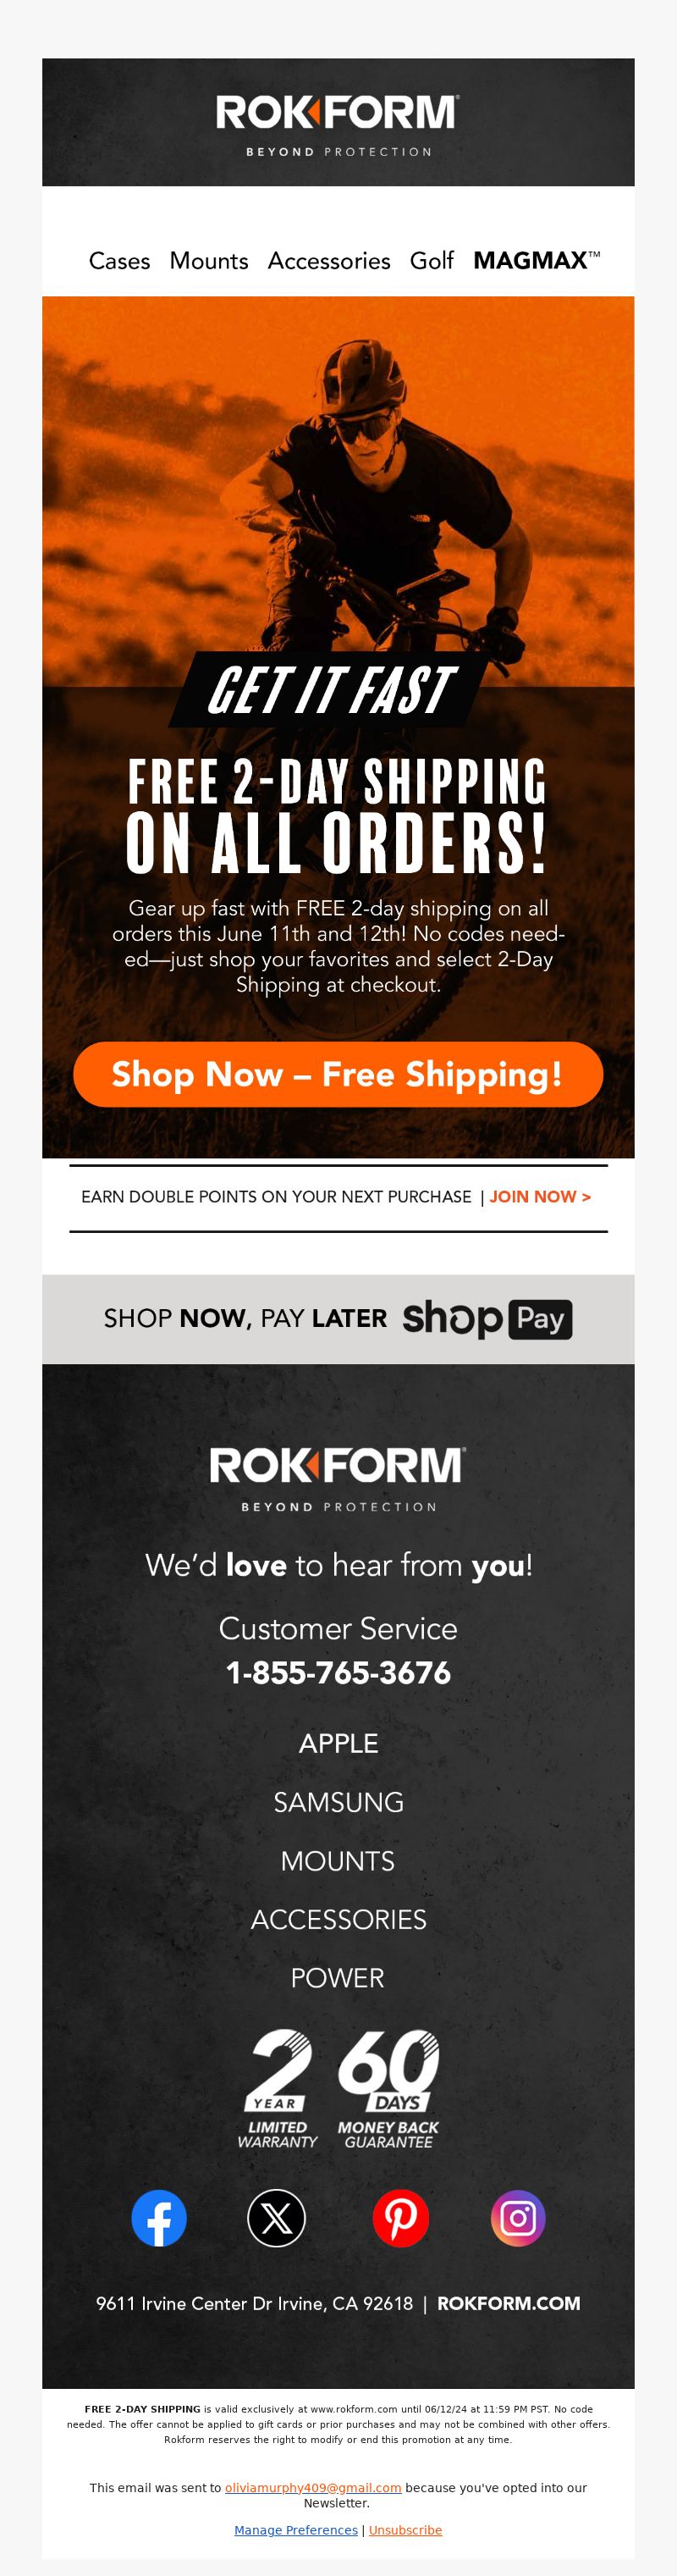Open the X (Twitter) social icon

[276, 2218]
